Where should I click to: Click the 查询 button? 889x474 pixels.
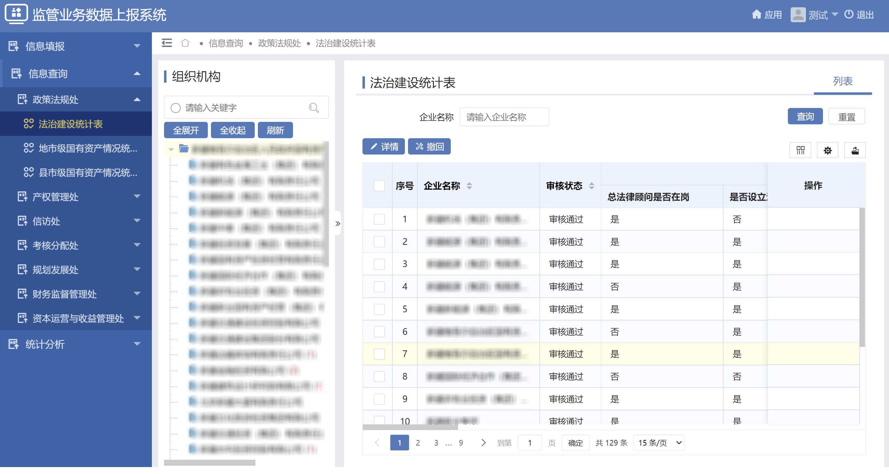point(805,116)
